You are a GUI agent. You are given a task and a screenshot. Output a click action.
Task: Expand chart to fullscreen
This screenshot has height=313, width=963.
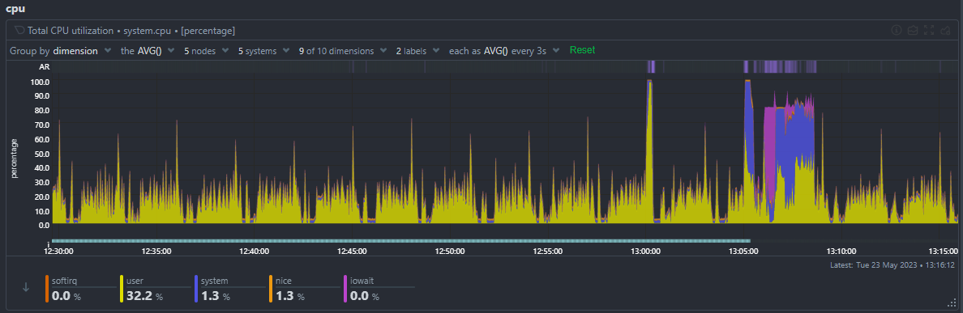tap(929, 30)
